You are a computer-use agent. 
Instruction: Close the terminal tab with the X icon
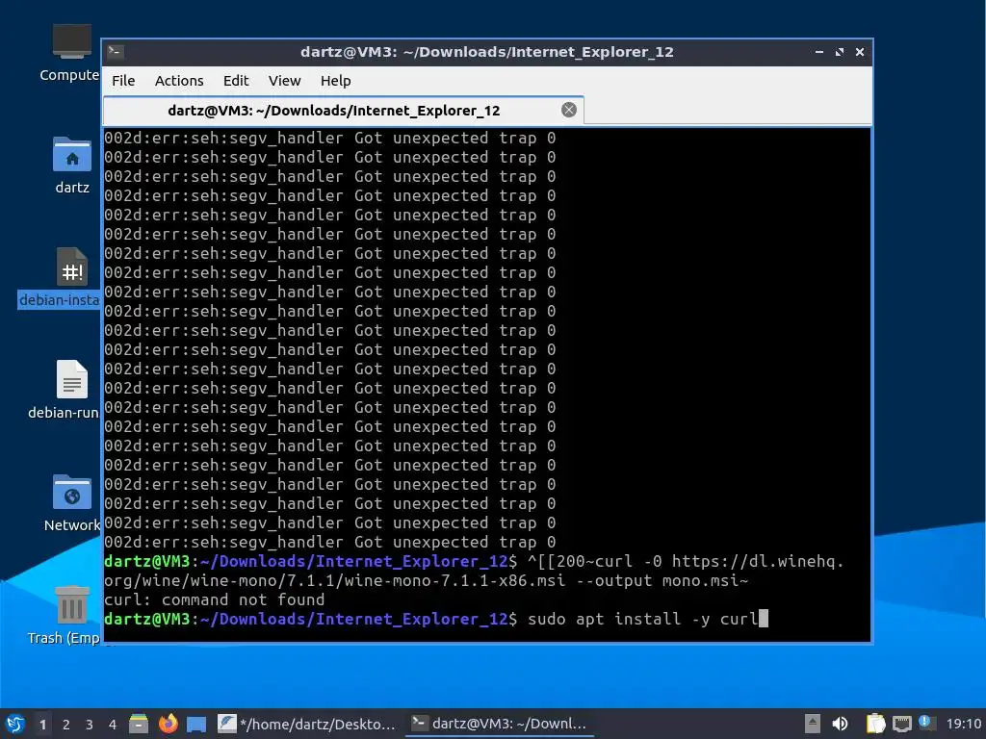coord(568,110)
